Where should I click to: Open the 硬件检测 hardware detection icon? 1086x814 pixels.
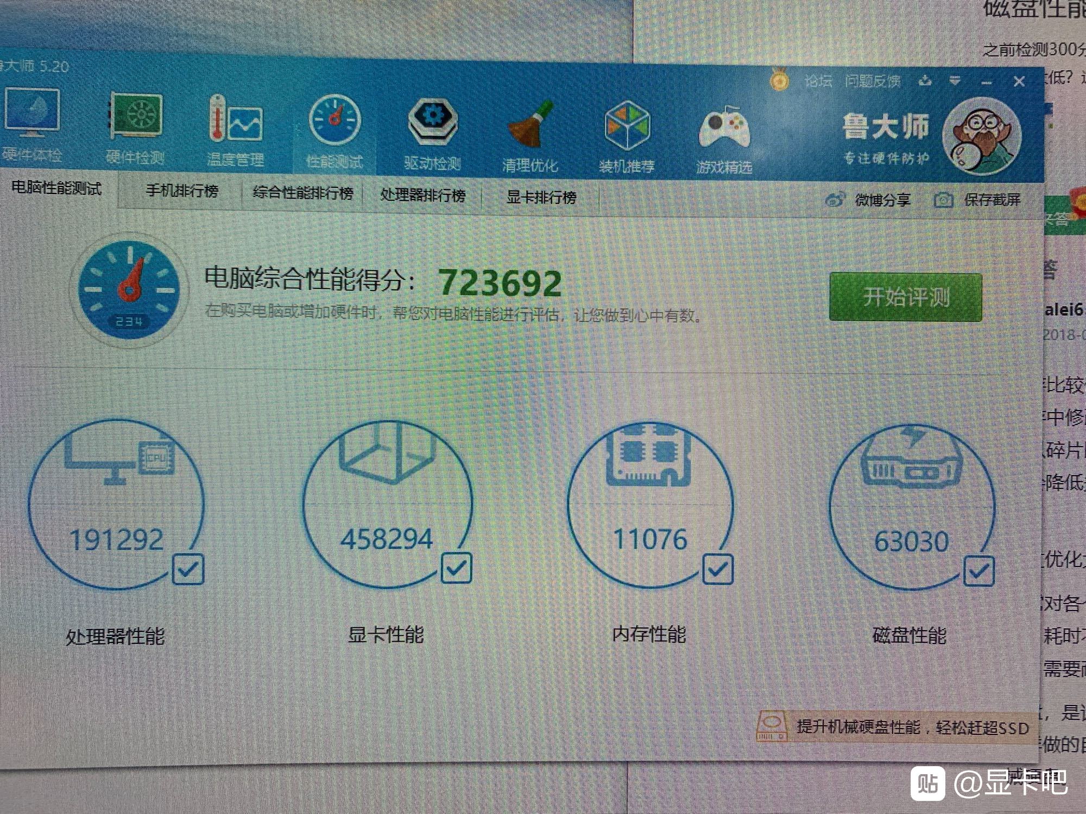click(x=136, y=116)
